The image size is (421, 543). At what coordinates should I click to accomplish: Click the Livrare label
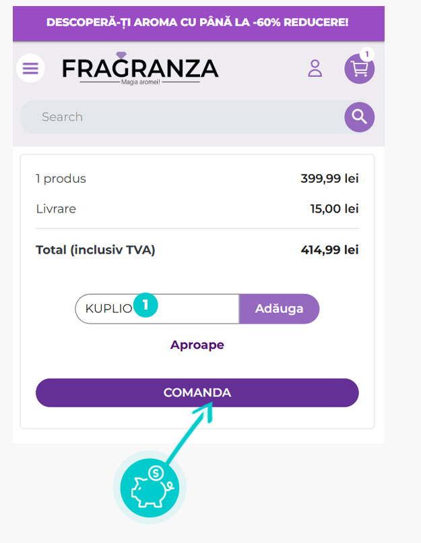pyautogui.click(x=56, y=209)
